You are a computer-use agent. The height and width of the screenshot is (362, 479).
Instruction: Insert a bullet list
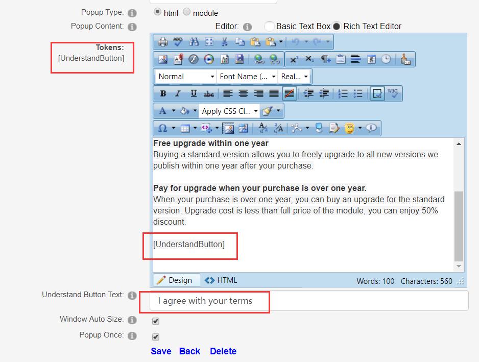click(358, 93)
